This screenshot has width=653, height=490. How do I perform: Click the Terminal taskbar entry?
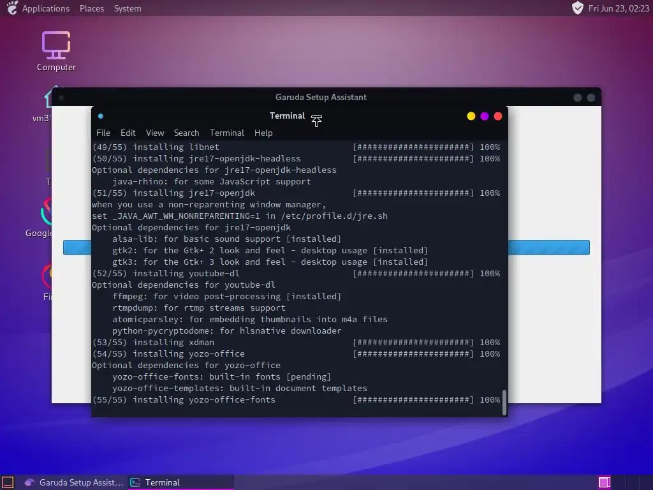[180, 482]
